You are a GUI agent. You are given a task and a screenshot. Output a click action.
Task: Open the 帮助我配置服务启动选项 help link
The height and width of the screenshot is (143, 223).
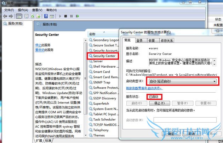[144, 88]
